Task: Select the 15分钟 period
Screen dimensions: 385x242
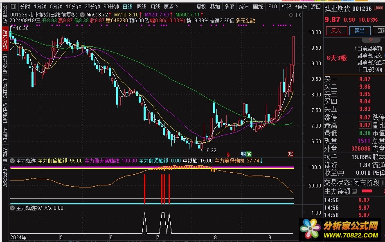Action: (73, 7)
